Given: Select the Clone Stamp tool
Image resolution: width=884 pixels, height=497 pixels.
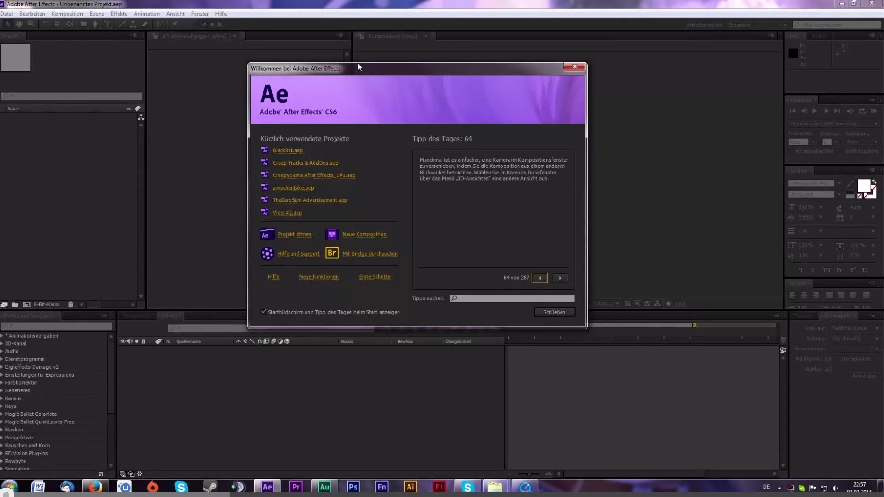Looking at the screenshot, I should pyautogui.click(x=134, y=24).
